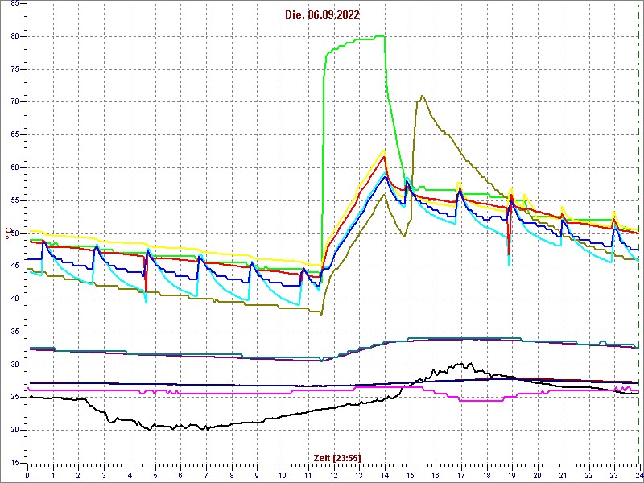
Task: Click the 25 tick label on the temperature axis
Action: [14, 398]
